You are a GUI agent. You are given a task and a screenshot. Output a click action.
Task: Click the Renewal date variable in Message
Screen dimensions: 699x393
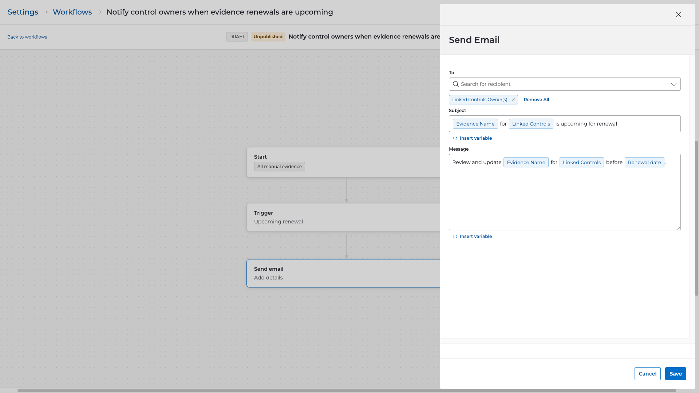tap(644, 162)
